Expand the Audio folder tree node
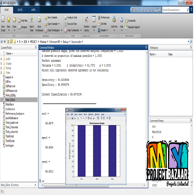Image resolution: width=195 pixels, height=195 pixels. (2, 59)
